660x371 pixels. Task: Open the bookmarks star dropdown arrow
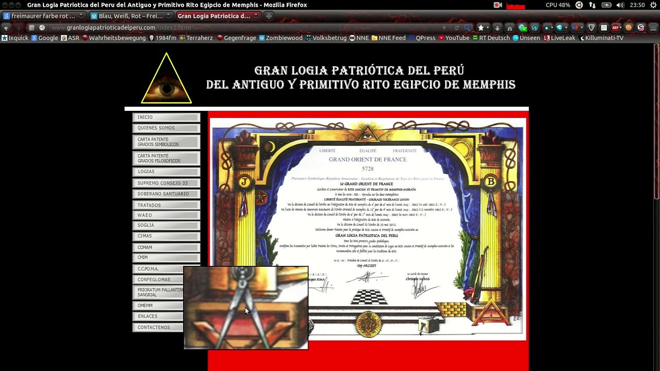tap(488, 28)
